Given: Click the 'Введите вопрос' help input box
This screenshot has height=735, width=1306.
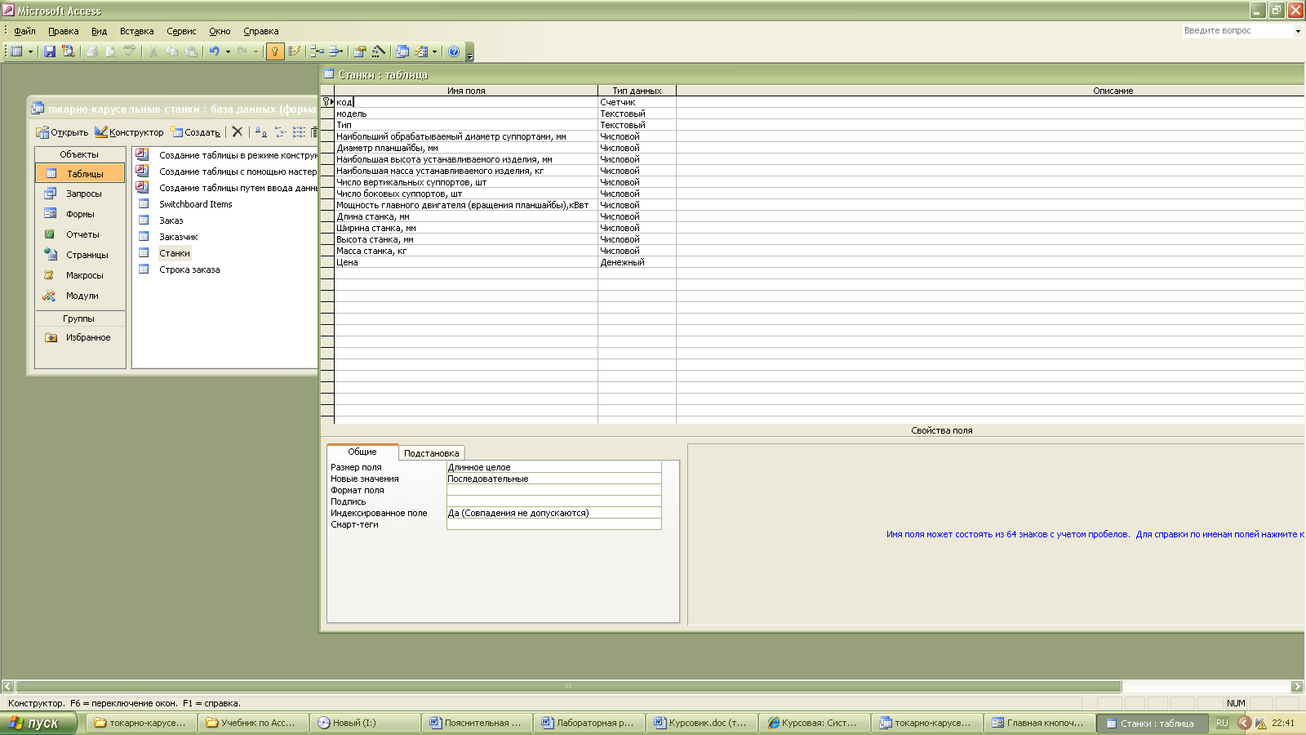Looking at the screenshot, I should point(1237,31).
